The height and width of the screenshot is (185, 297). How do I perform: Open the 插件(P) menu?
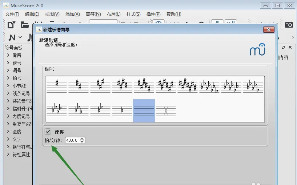tap(153, 14)
